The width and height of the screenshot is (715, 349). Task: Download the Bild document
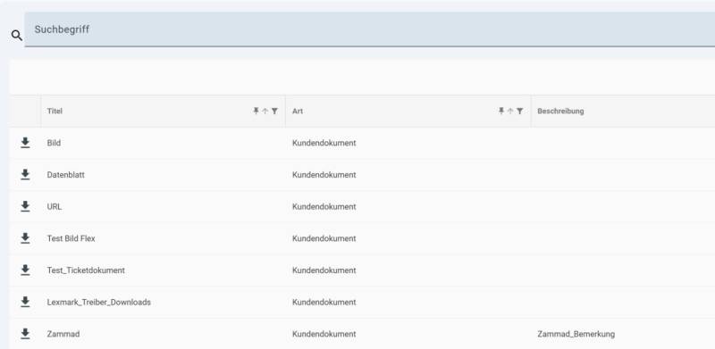point(25,143)
